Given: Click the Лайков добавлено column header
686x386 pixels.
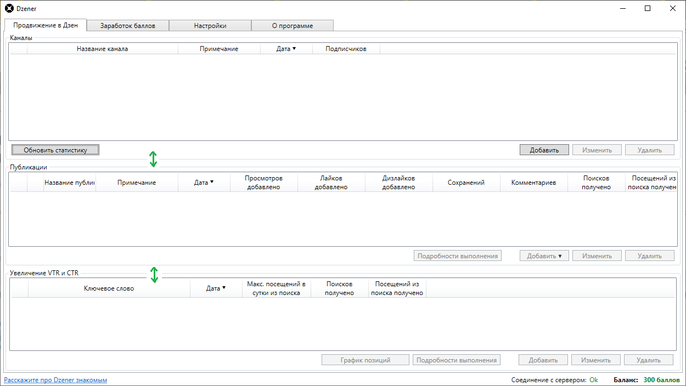Looking at the screenshot, I should click(x=331, y=183).
